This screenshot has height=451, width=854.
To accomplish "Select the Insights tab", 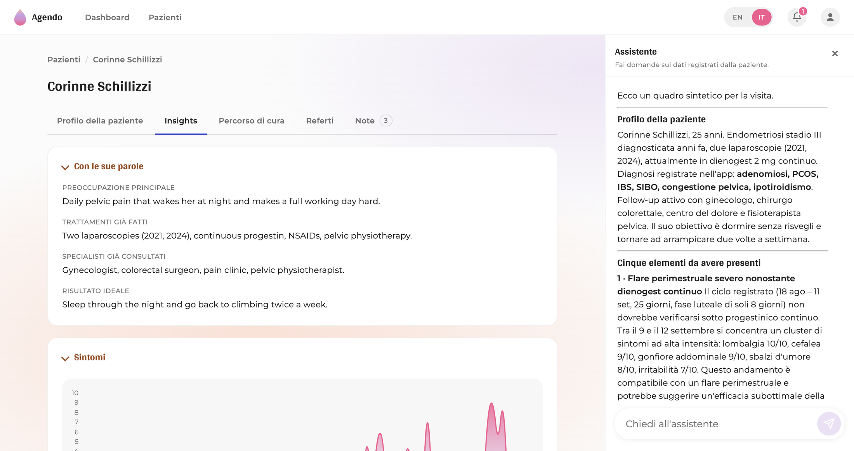I will [x=181, y=121].
